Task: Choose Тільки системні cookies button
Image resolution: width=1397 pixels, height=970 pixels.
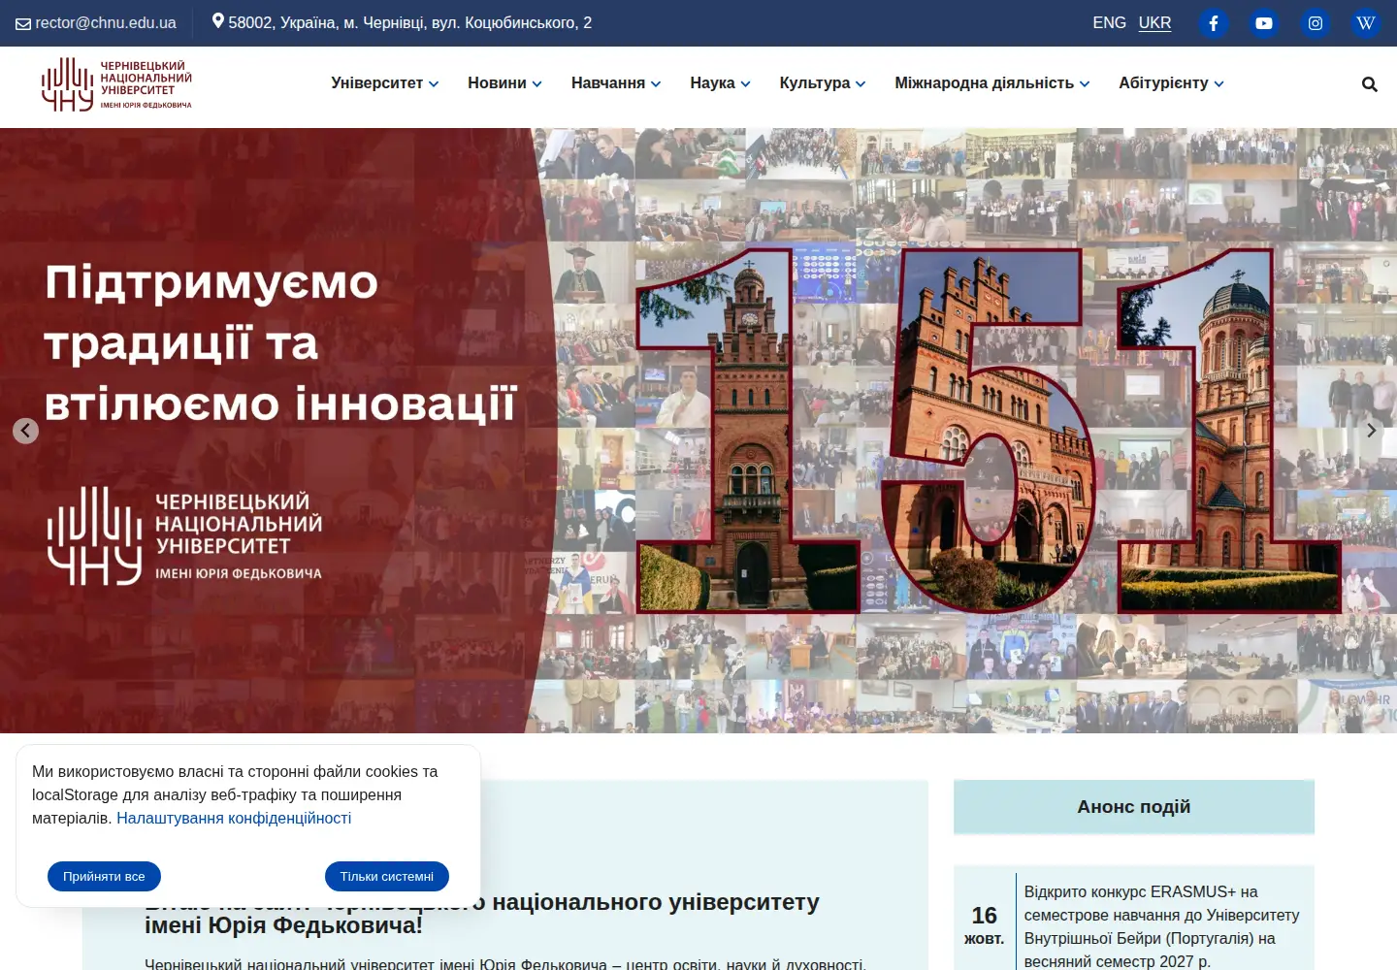Action: pyautogui.click(x=387, y=877)
